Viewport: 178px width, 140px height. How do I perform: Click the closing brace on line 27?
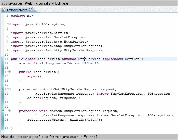point(12,129)
